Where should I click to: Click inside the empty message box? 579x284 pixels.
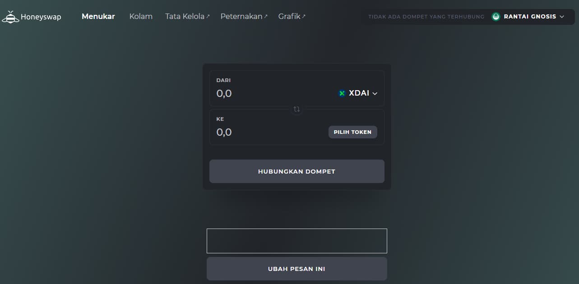coord(296,240)
